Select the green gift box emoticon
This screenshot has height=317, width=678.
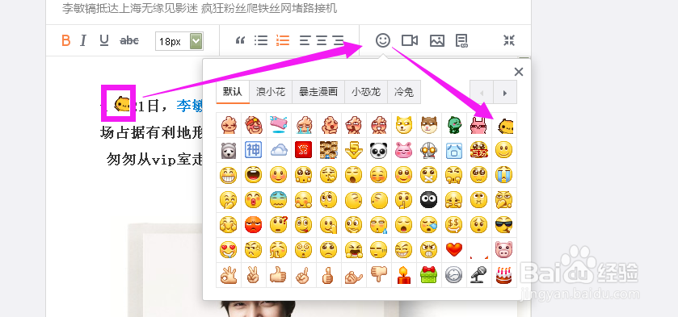click(x=429, y=275)
